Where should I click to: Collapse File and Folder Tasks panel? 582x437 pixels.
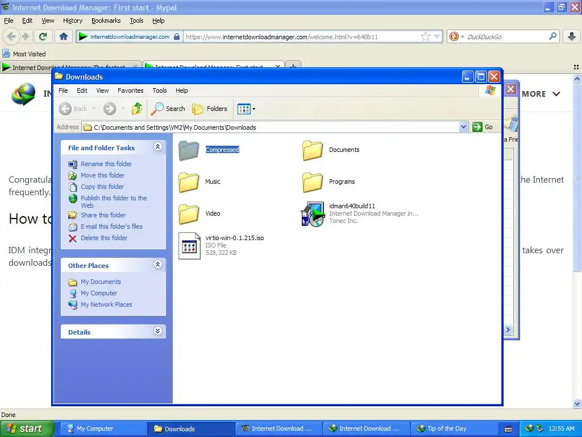coord(158,147)
